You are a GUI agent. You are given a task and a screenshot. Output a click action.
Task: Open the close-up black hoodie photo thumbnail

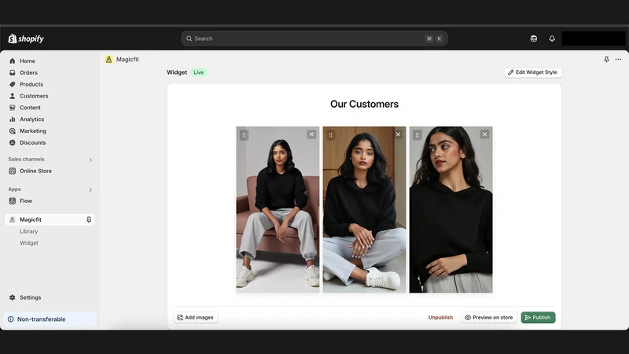[x=451, y=209]
